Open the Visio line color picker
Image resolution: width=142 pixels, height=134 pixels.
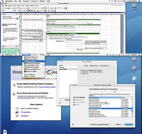38,11
